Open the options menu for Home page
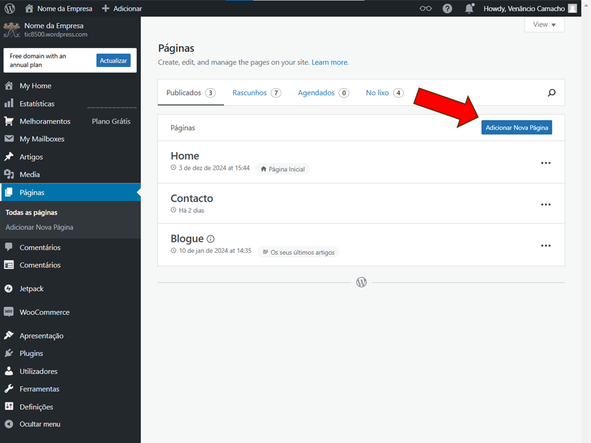The height and width of the screenshot is (443, 591). pos(545,163)
